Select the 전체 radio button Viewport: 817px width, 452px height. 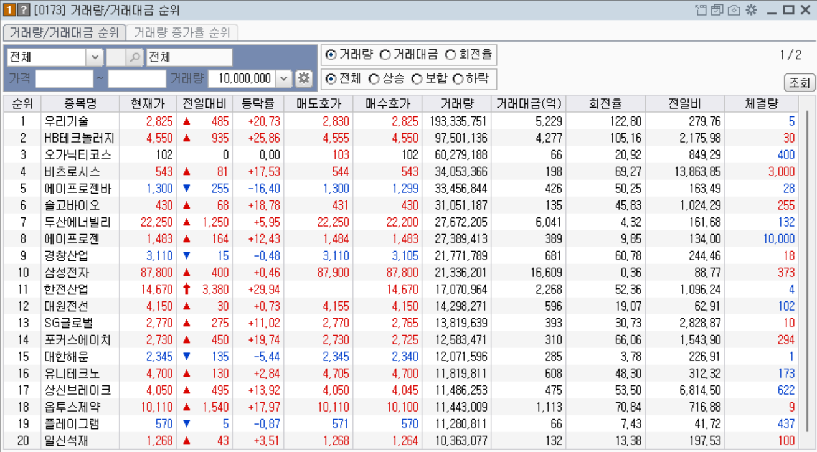tap(331, 79)
